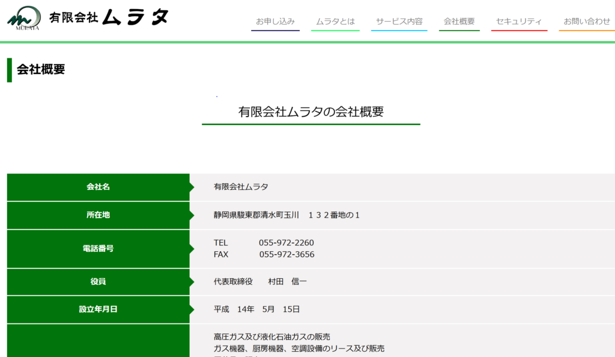Go to the ムラタとは page
The height and width of the screenshot is (357, 615).
click(x=335, y=21)
